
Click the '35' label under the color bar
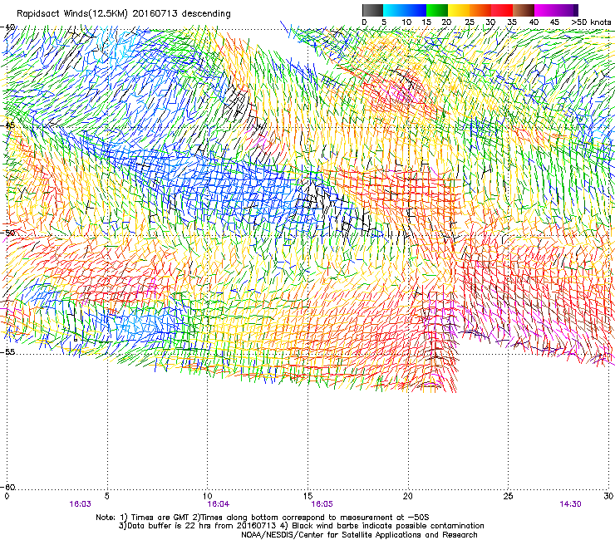pyautogui.click(x=512, y=22)
